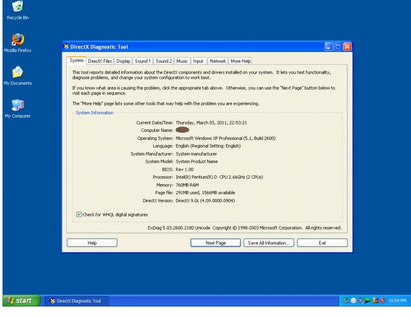Minimize the DirectX Diagnostic Tool window
This screenshot has width=411, height=317.
click(x=329, y=46)
